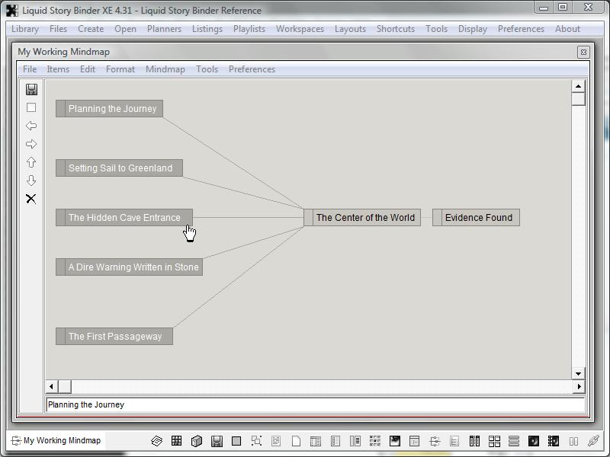Screen dimensions: 610x457
Task: Open the Mindmap menu
Action: pyautogui.click(x=165, y=69)
